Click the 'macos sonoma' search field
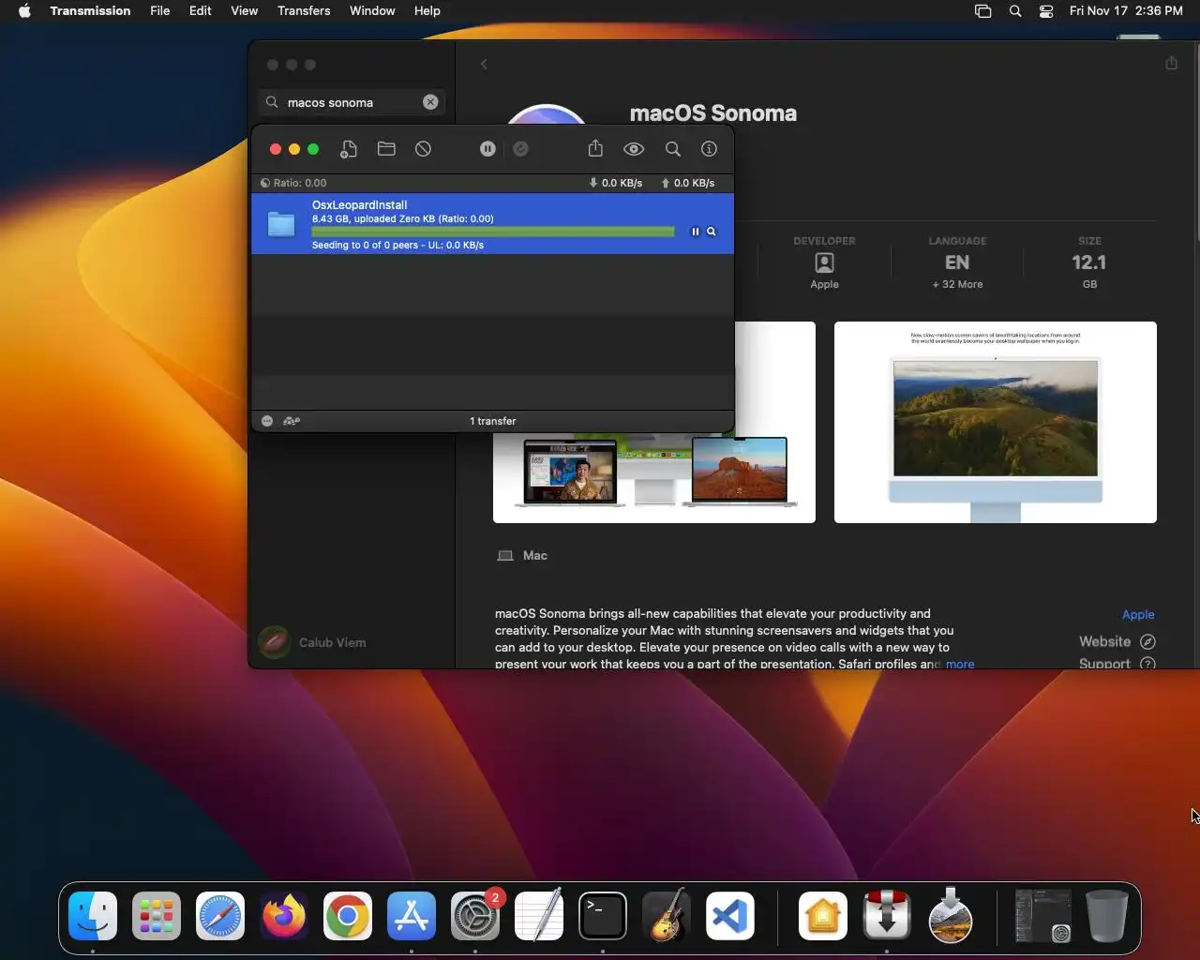Screen dimensions: 1200x960 coord(352,102)
